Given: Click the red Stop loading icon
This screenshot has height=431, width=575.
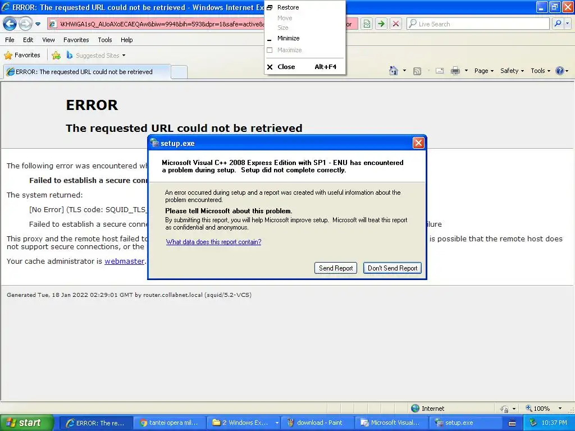Looking at the screenshot, I should (396, 24).
